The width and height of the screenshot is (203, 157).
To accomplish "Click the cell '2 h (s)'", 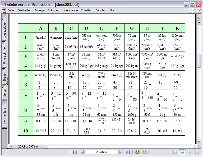I will [177, 75].
